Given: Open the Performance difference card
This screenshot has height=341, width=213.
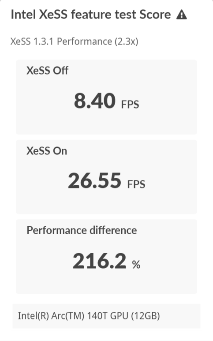Looking at the screenshot, I should [x=107, y=257].
